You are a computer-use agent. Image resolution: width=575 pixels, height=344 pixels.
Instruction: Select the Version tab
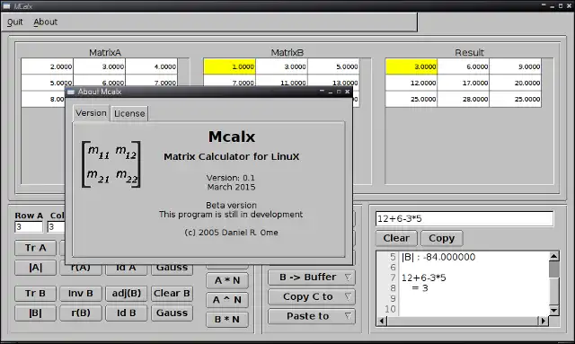click(x=91, y=113)
